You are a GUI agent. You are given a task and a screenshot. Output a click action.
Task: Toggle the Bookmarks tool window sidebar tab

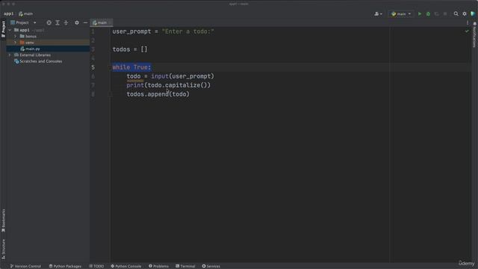click(3, 220)
